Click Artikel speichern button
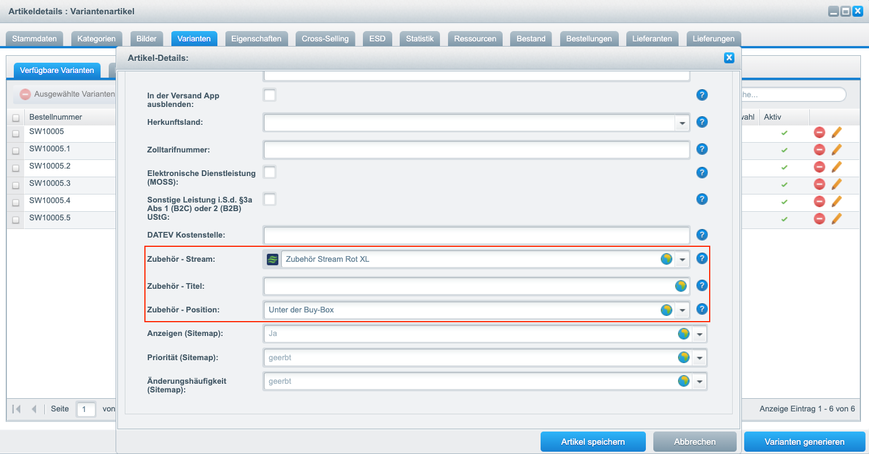This screenshot has width=869, height=454. (593, 442)
